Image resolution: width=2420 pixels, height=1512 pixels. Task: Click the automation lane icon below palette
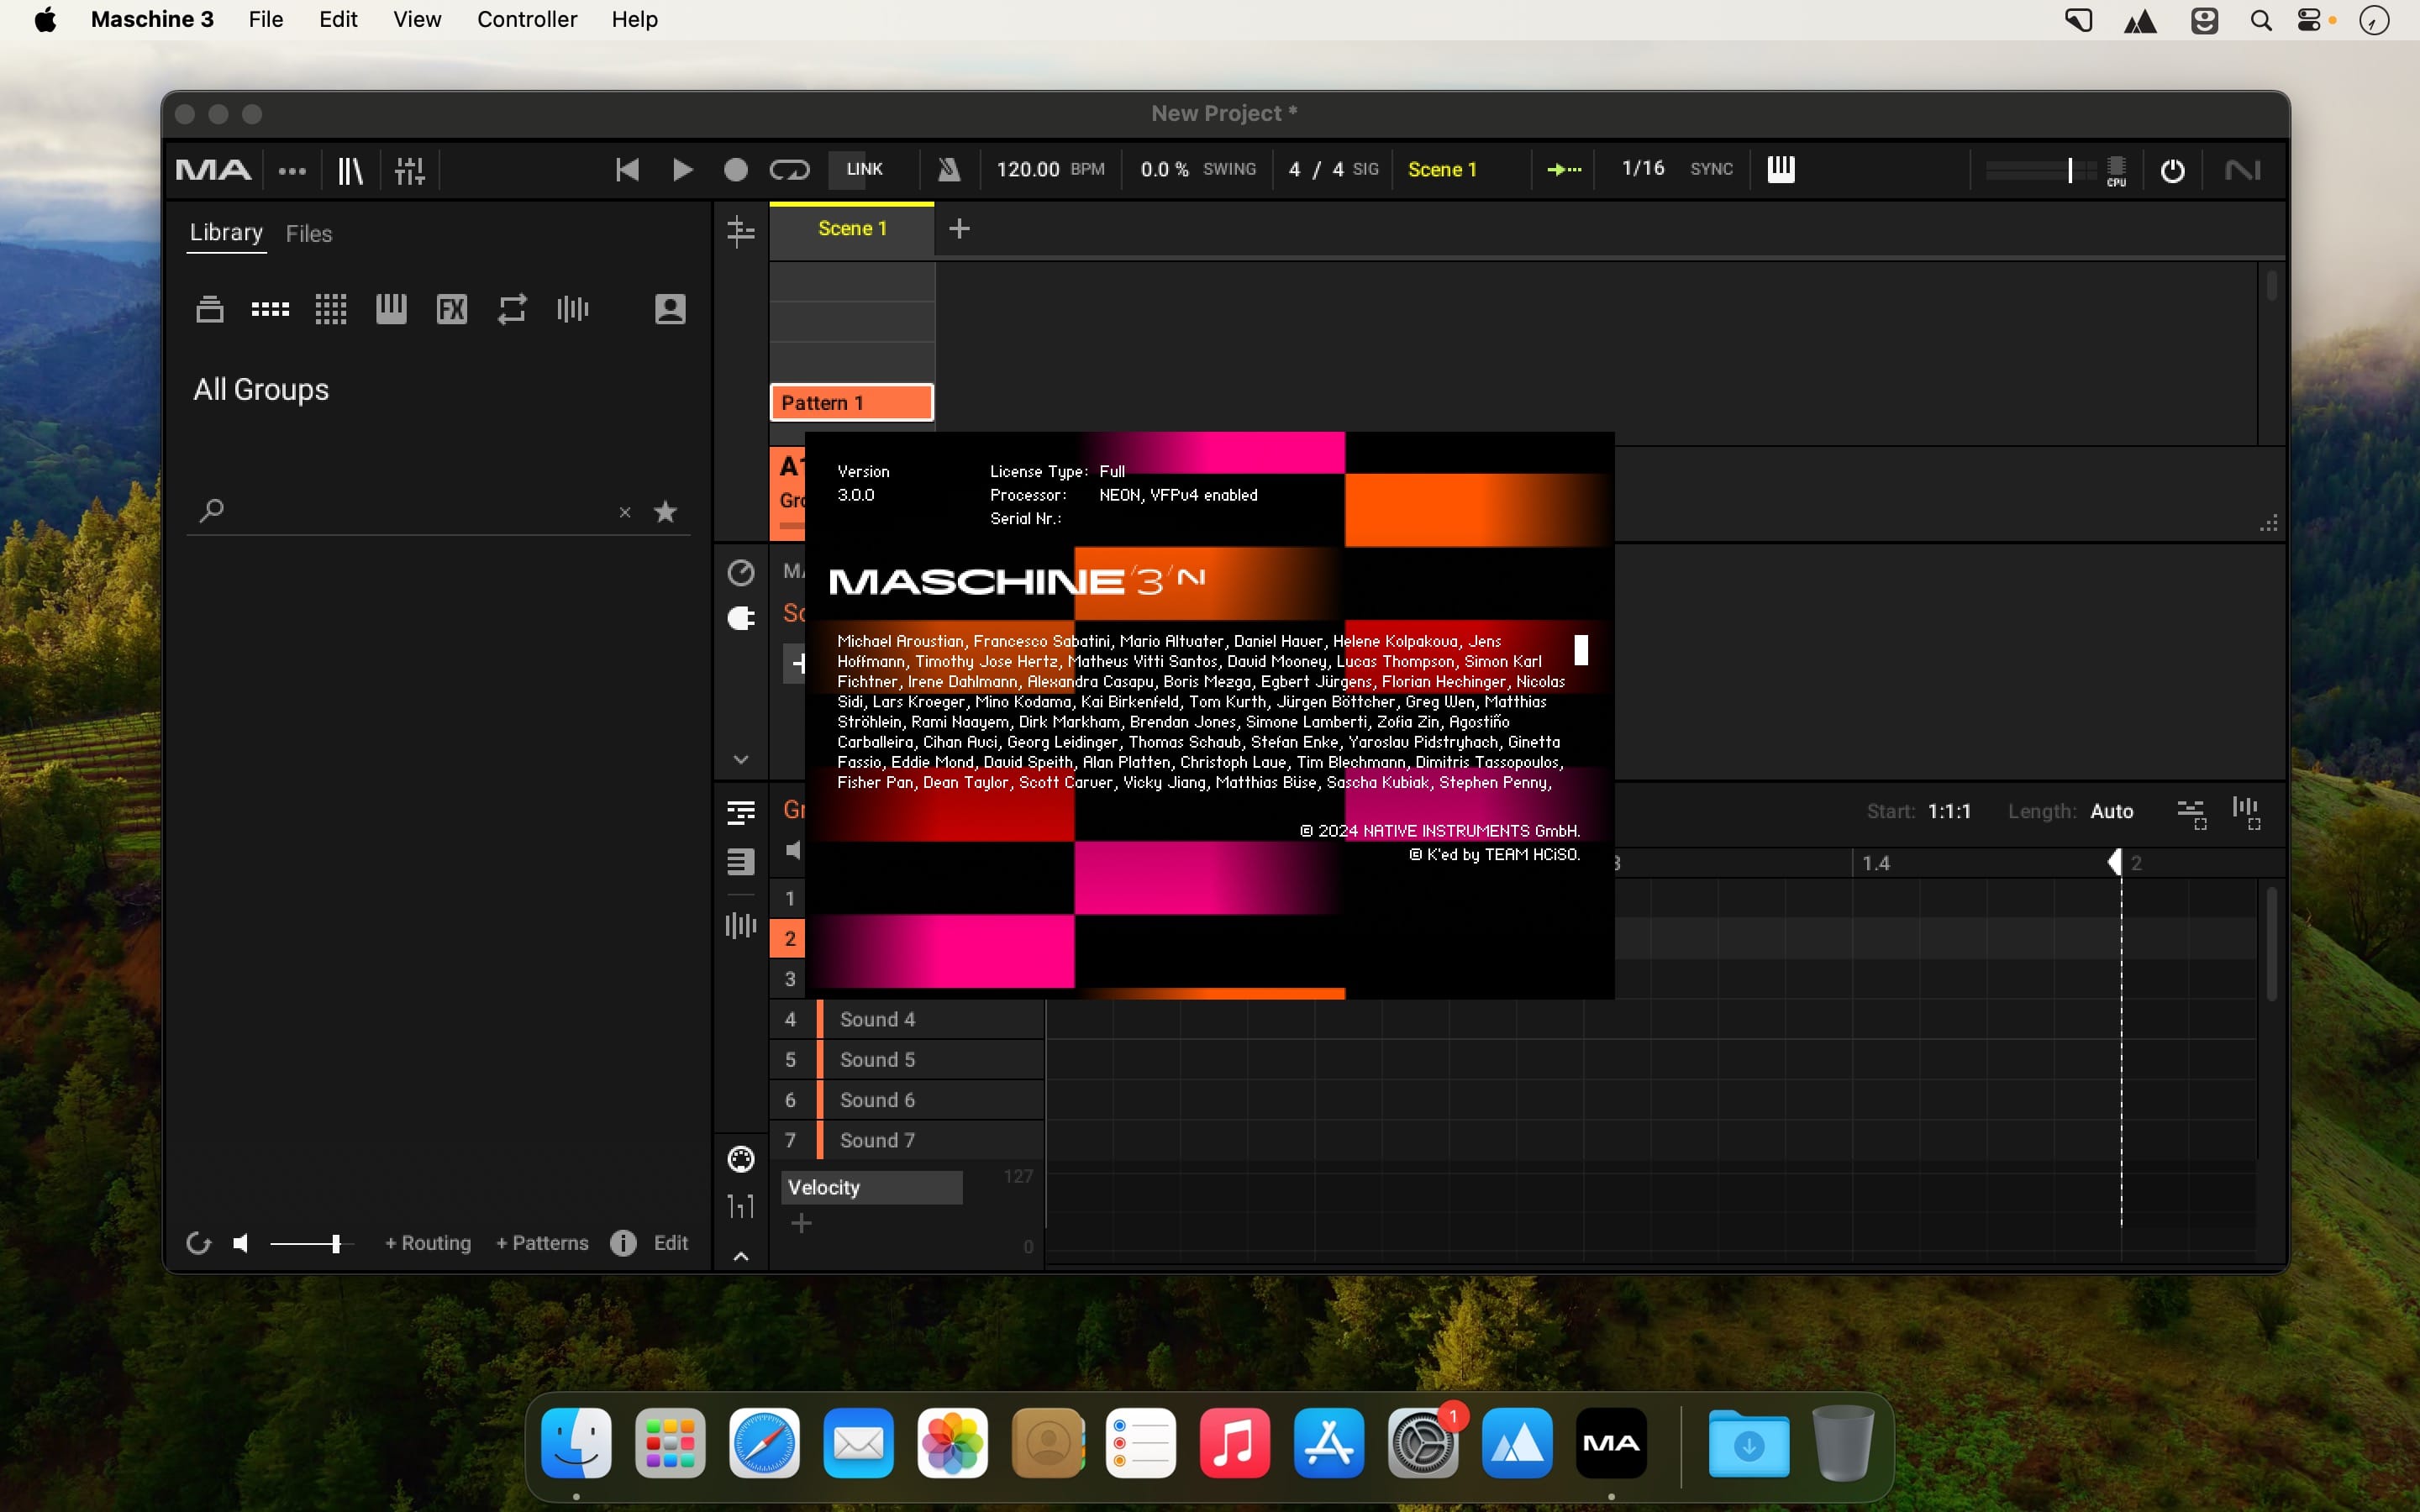click(x=741, y=1207)
